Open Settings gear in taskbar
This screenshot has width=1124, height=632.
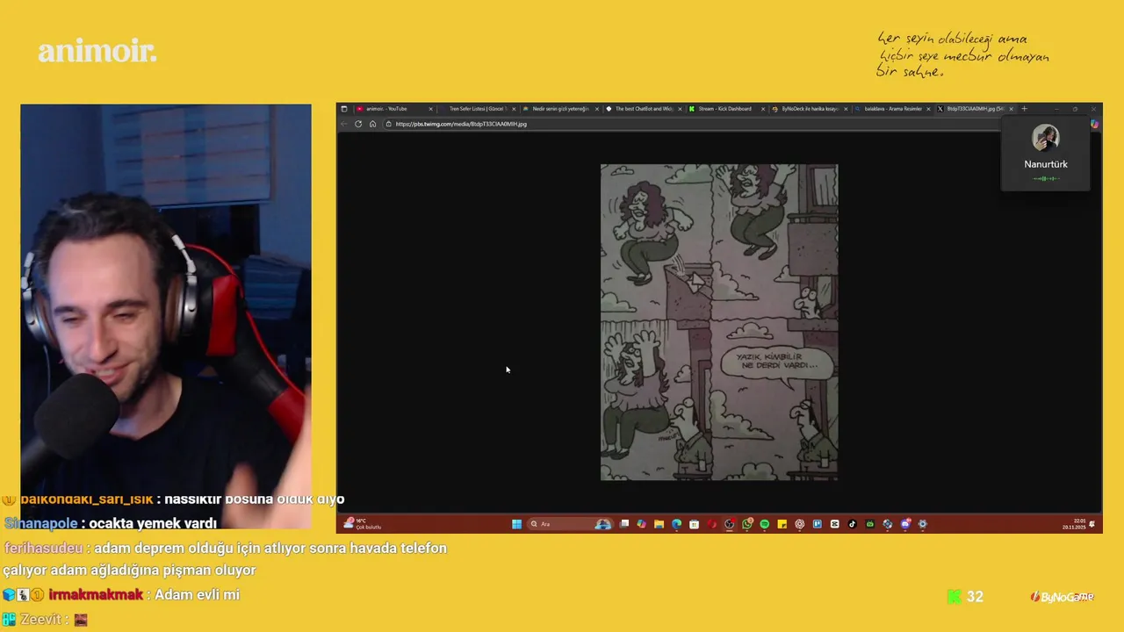point(922,524)
